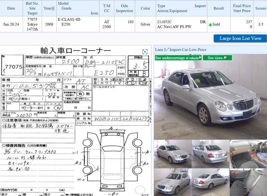This screenshot has height=196, width=267.
Task: Click the year 2008 cell
Action: 49,24
